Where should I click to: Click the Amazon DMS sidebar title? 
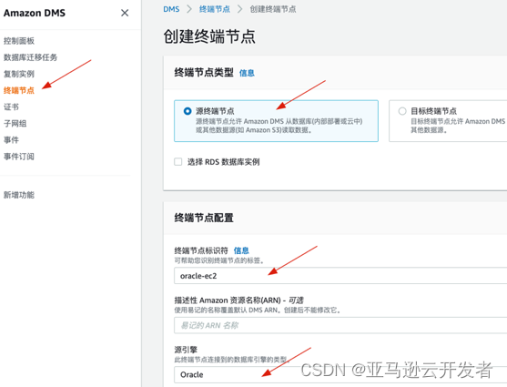(x=35, y=13)
